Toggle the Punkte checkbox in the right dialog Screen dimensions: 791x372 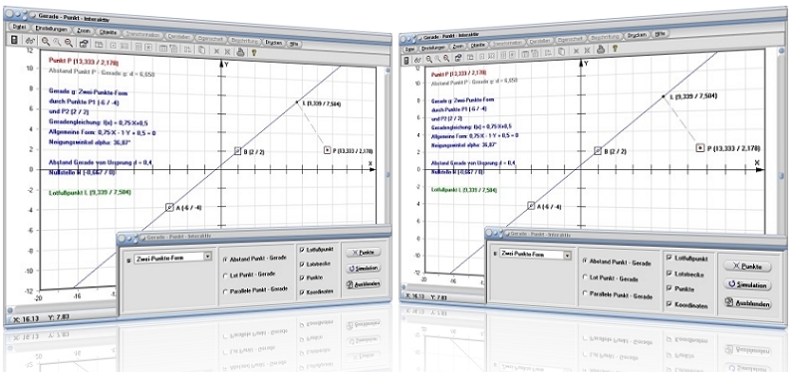(668, 288)
